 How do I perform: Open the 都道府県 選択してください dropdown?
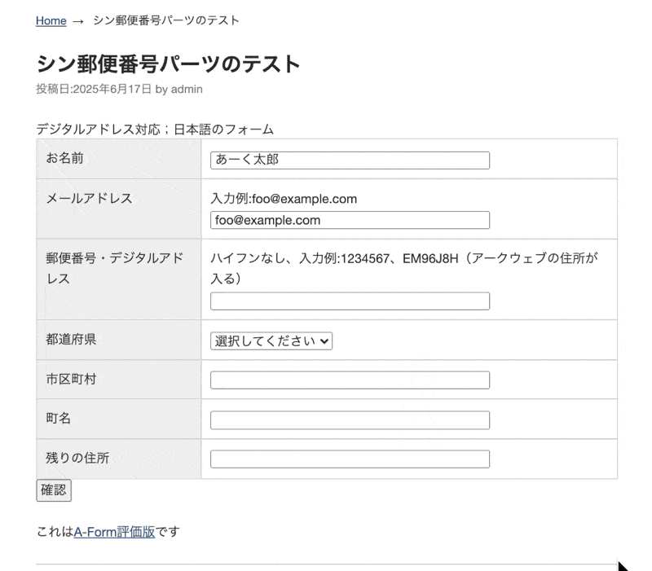272,341
